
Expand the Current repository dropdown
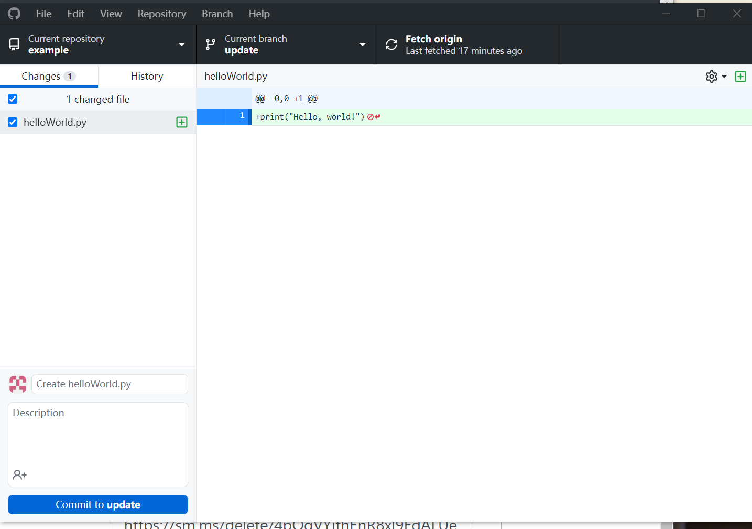[x=98, y=45]
